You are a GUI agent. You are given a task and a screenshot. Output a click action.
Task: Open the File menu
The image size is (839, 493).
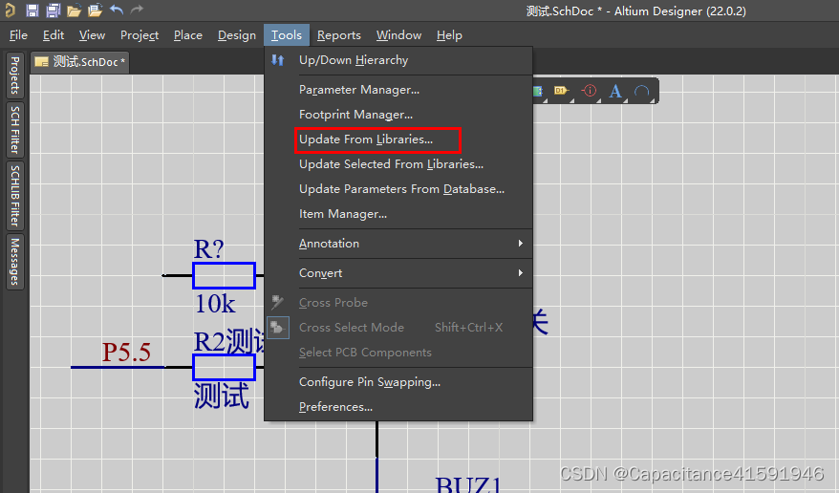point(18,35)
